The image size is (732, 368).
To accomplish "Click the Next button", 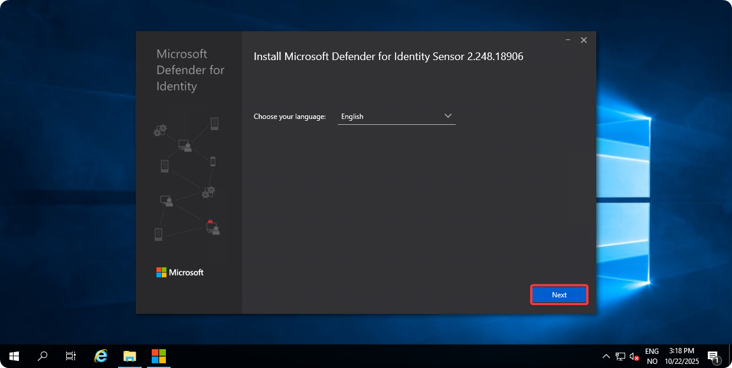I will point(559,295).
